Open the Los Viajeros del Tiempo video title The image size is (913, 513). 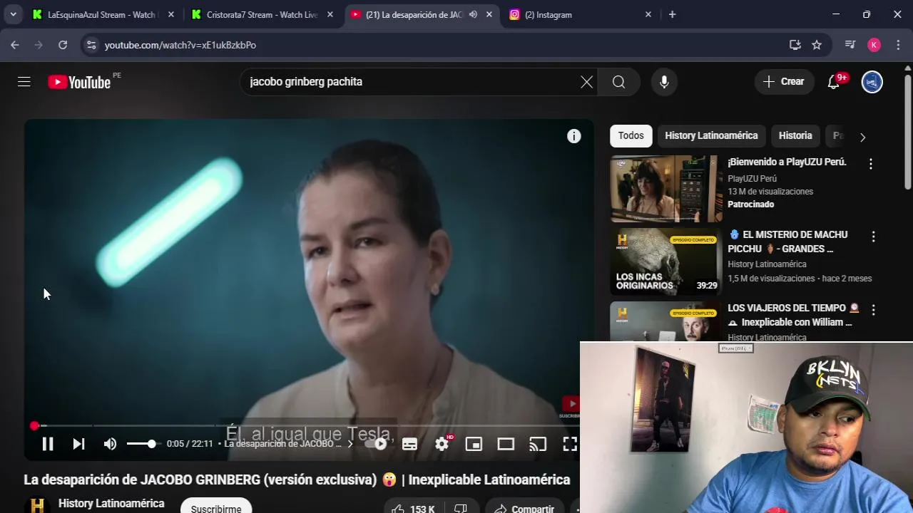coord(793,315)
